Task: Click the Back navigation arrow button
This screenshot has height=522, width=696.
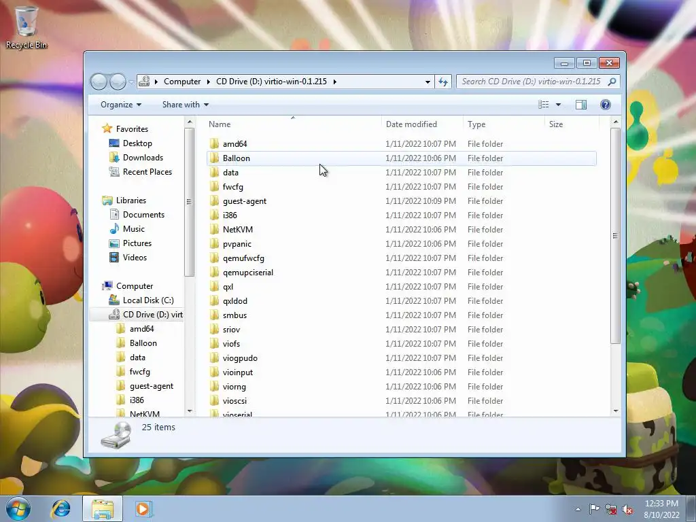Action: pos(99,82)
